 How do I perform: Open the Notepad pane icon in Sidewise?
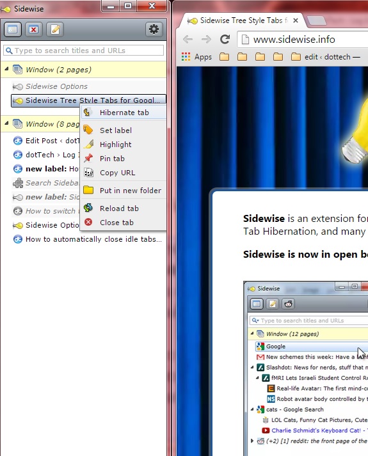tap(55, 29)
